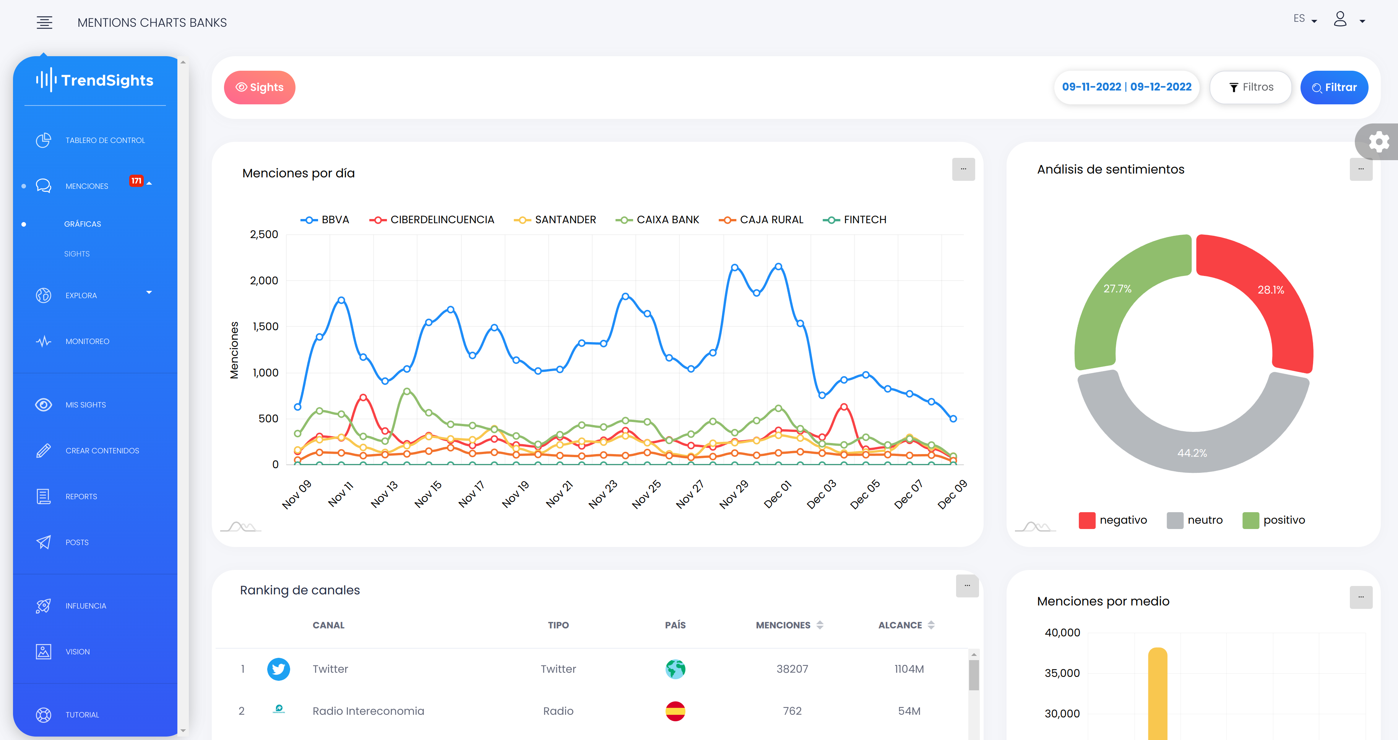The width and height of the screenshot is (1398, 740).
Task: Click Radio Intereconomia channel name
Action: [368, 711]
